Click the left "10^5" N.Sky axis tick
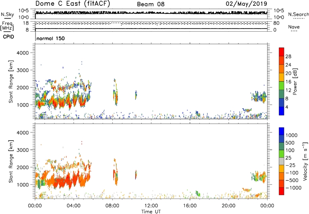This screenshot has height=214, width=309. (x=24, y=11)
